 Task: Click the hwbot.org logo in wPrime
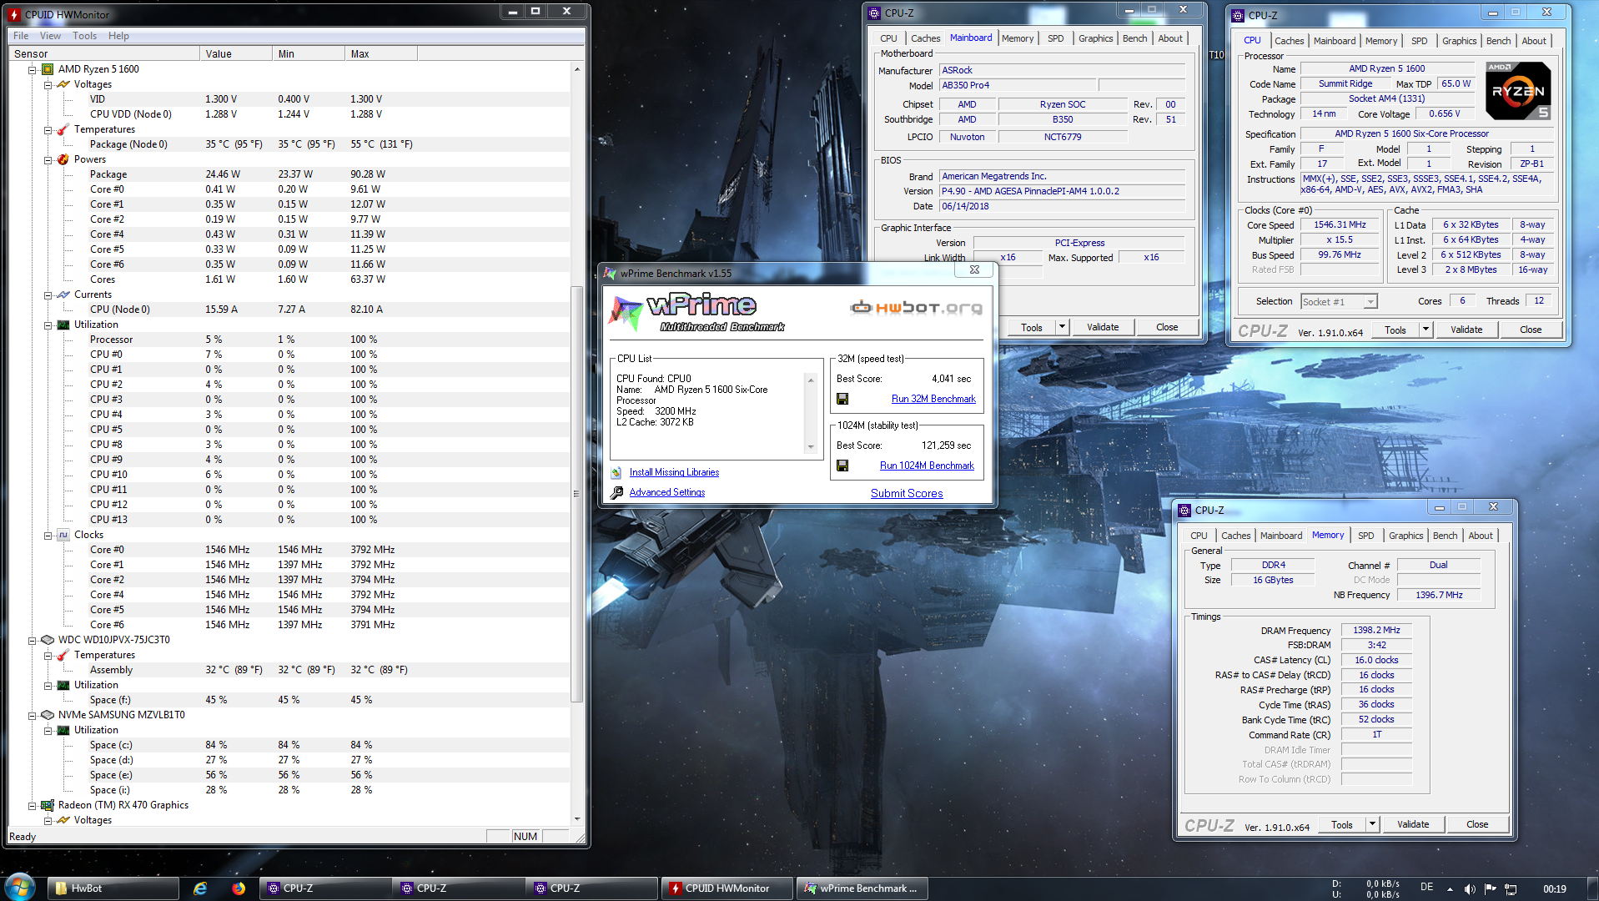916,308
